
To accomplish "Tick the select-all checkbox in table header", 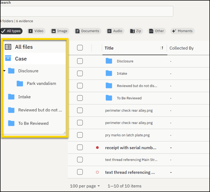I will (80, 48).
